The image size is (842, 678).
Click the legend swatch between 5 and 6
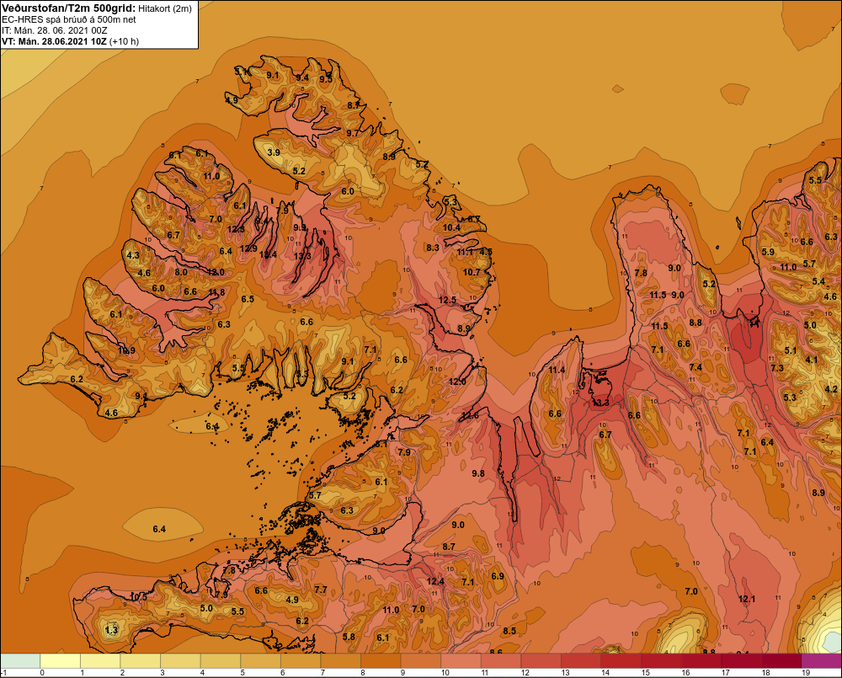point(260,661)
